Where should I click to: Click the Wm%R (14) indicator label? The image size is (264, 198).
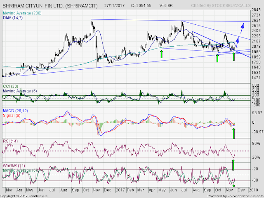click(x=14, y=166)
